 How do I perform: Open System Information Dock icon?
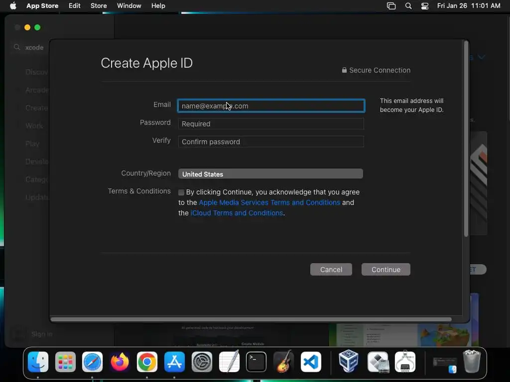pos(405,361)
